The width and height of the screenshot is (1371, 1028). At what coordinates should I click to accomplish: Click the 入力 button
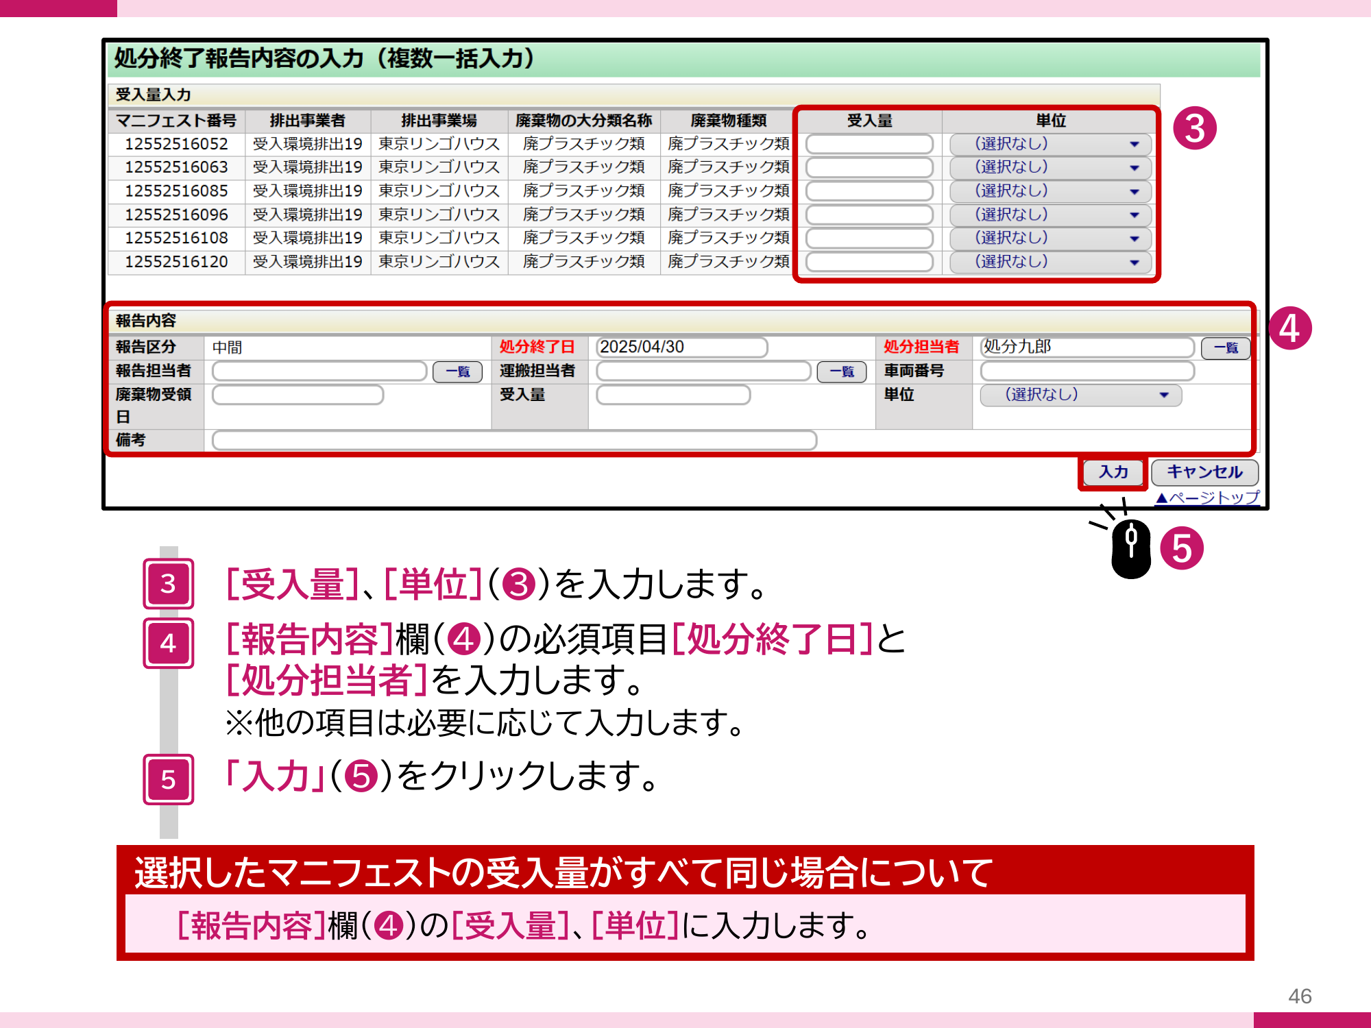[1113, 472]
